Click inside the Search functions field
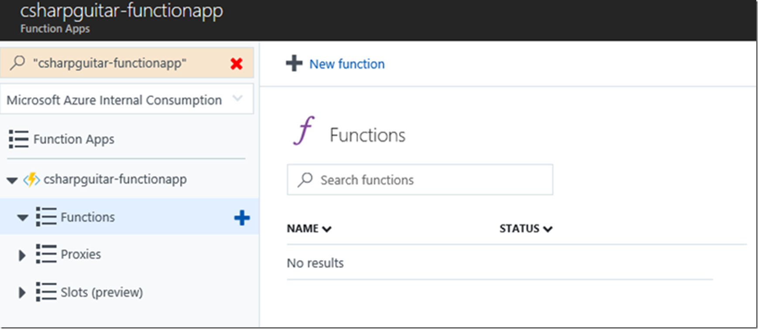The height and width of the screenshot is (329, 758). [420, 180]
